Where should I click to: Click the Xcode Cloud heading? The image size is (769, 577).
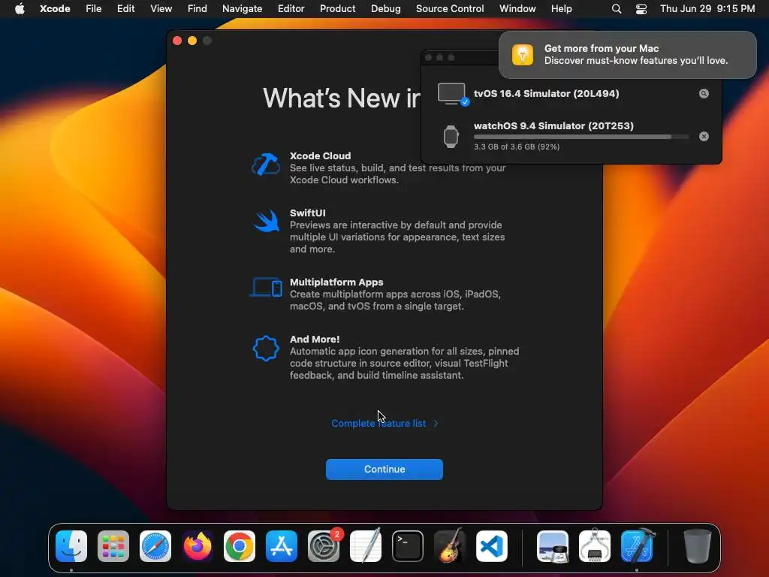320,156
